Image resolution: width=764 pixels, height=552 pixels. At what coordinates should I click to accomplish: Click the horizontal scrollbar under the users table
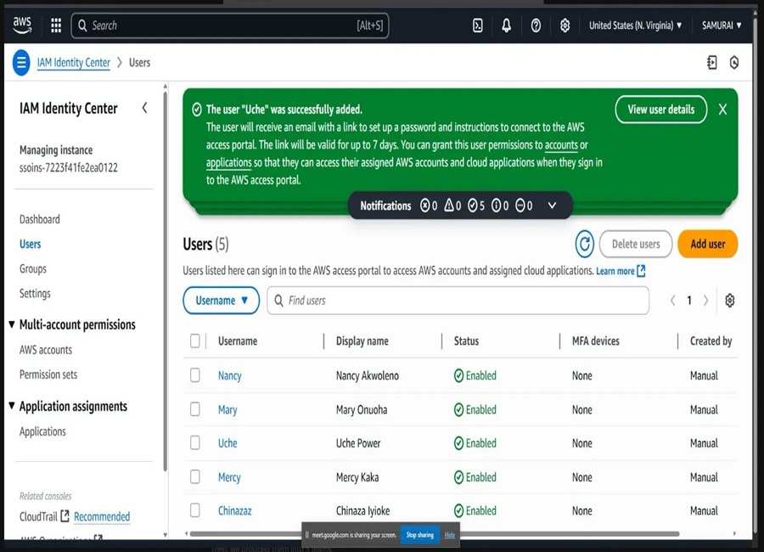(x=435, y=534)
